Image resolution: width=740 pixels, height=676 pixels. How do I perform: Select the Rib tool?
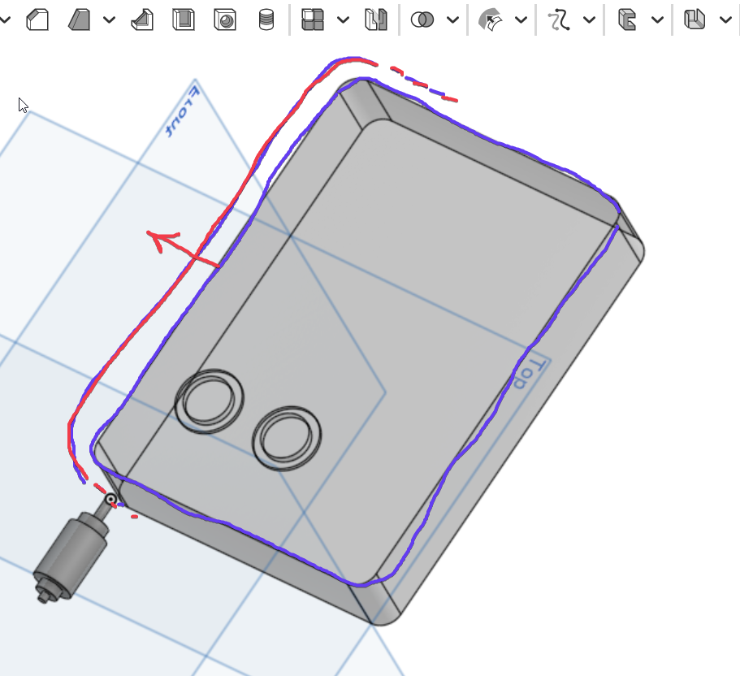pyautogui.click(x=142, y=19)
